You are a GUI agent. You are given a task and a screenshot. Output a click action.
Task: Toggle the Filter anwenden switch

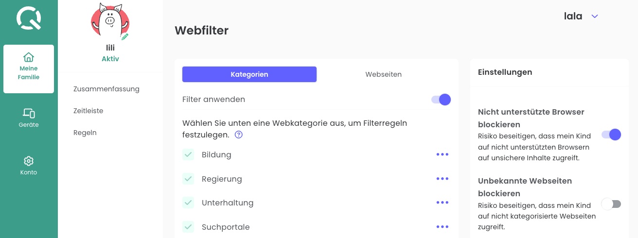click(441, 100)
